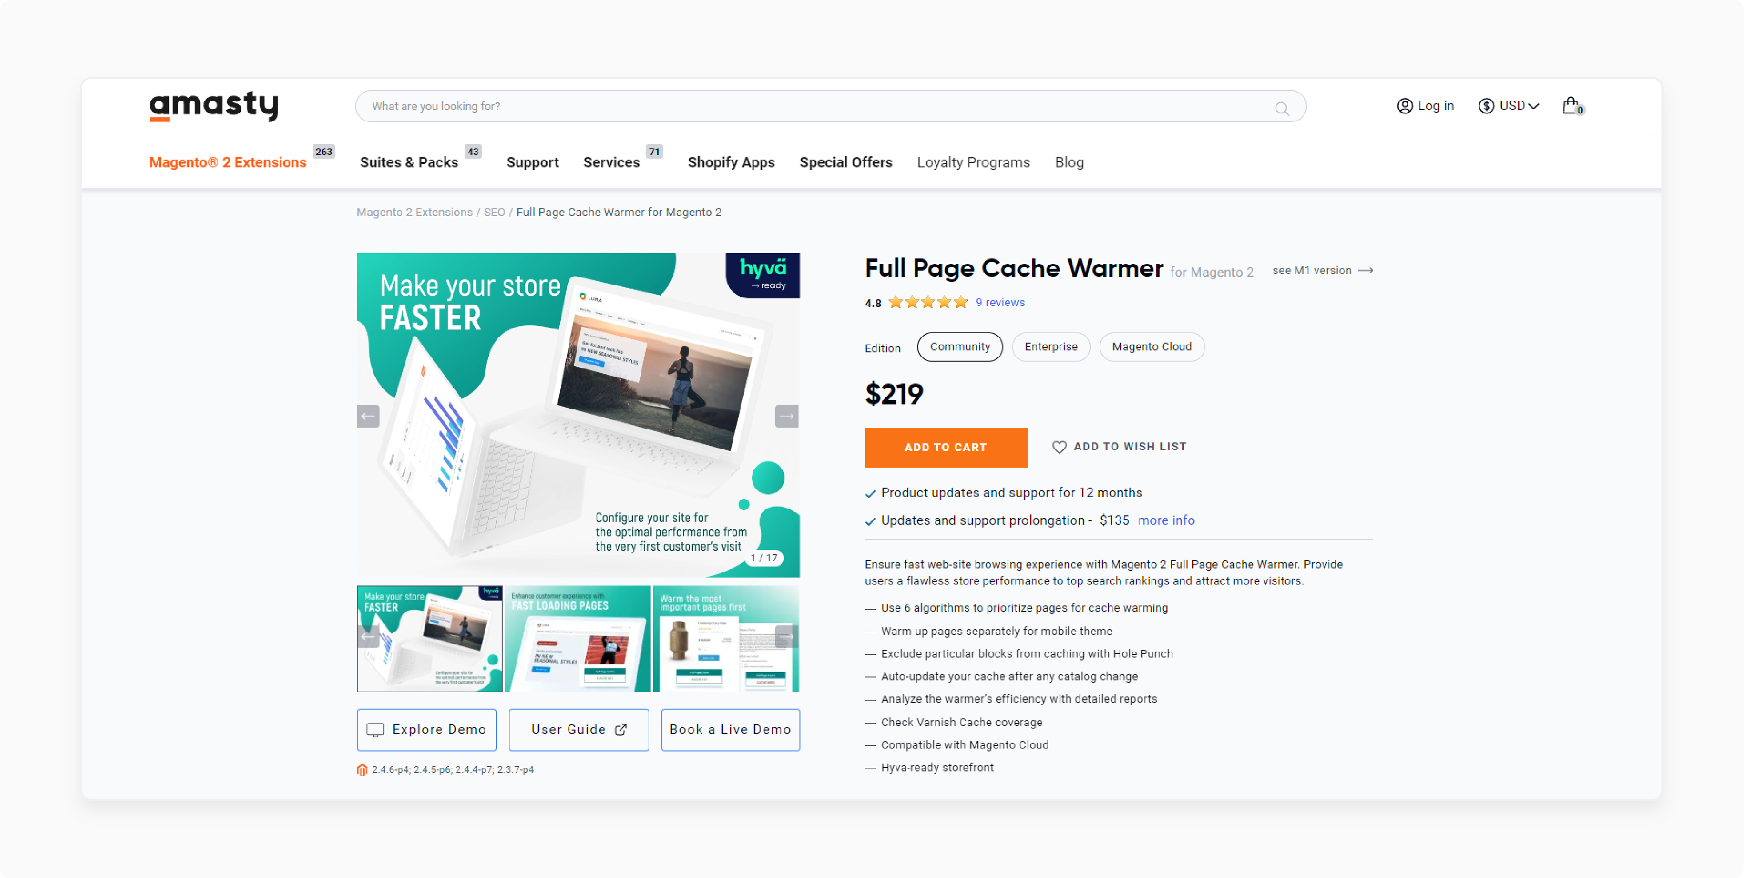The width and height of the screenshot is (1744, 878).
Task: Click the user Log in icon
Action: coord(1401,105)
